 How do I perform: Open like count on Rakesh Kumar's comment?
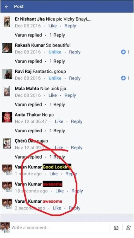click(125, 52)
